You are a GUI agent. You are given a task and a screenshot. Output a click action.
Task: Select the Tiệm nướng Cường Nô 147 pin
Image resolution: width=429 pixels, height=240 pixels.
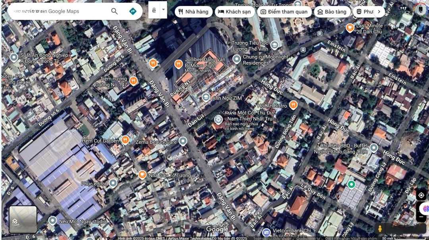(133, 81)
